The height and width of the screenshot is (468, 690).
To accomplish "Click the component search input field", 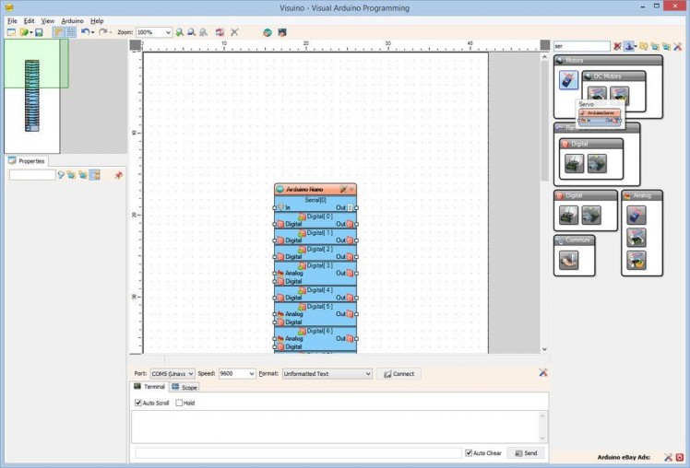I will [x=581, y=46].
